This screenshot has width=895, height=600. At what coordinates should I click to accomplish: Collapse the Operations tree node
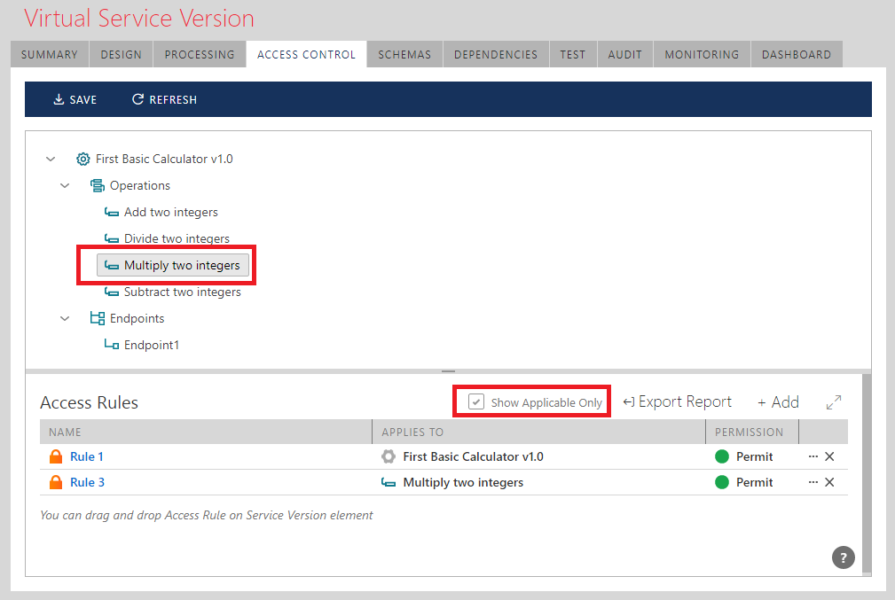point(65,186)
